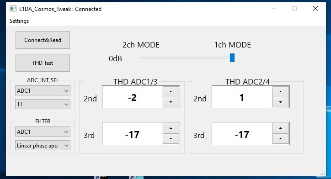Click the E1DA_Cosmos_Tweak app icon in title bar

pos(13,9)
